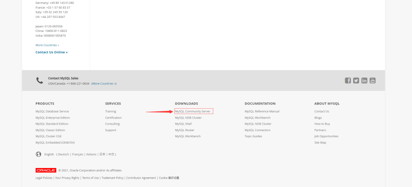Open the MySQL YouTube icon
This screenshot has height=187, width=412.
(x=372, y=81)
